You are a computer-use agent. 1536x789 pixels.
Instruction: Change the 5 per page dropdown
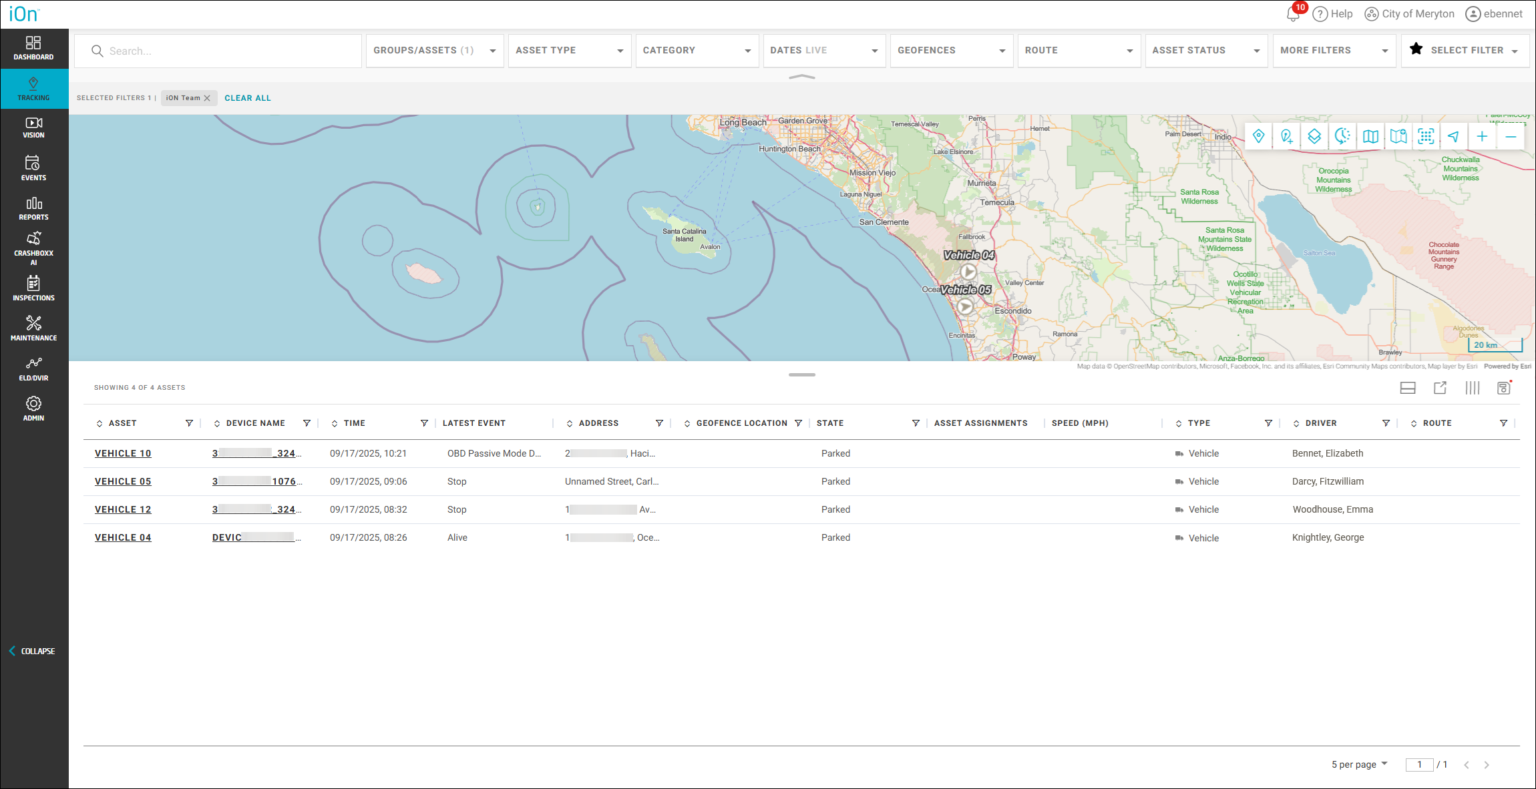[x=1359, y=764]
